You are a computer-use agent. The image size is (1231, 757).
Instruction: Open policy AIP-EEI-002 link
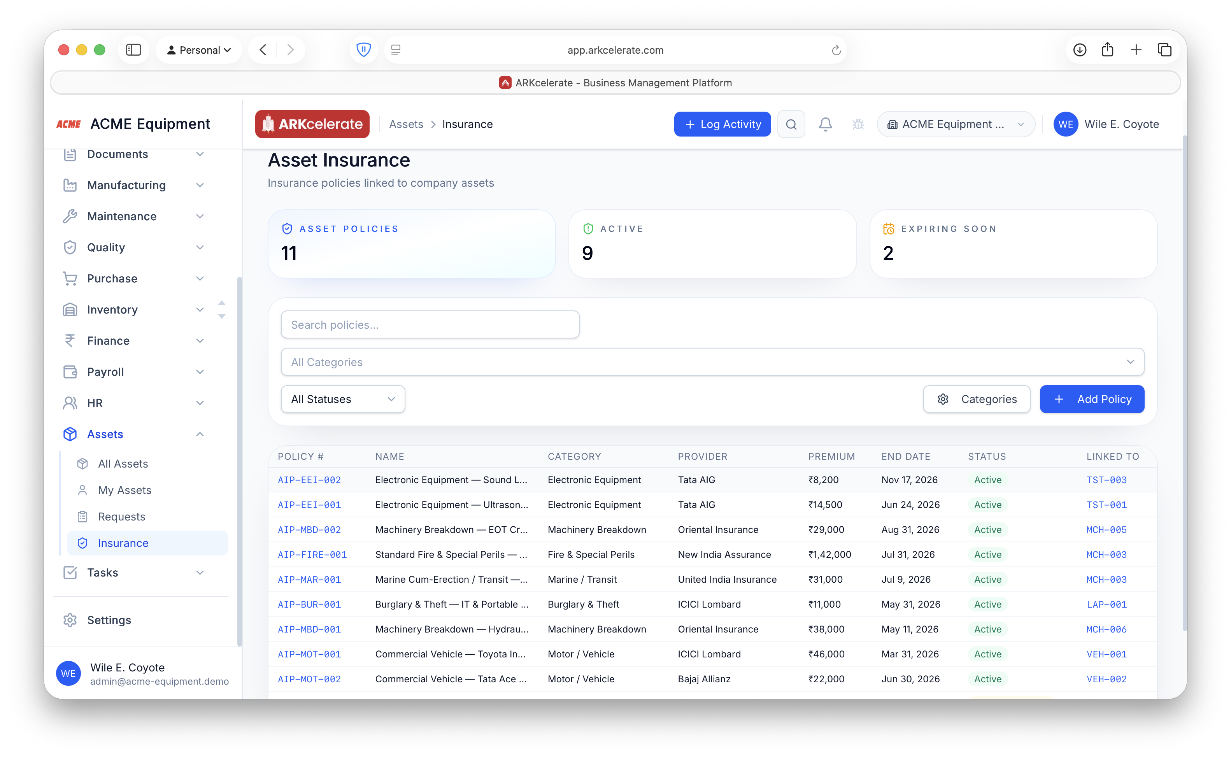coord(309,480)
